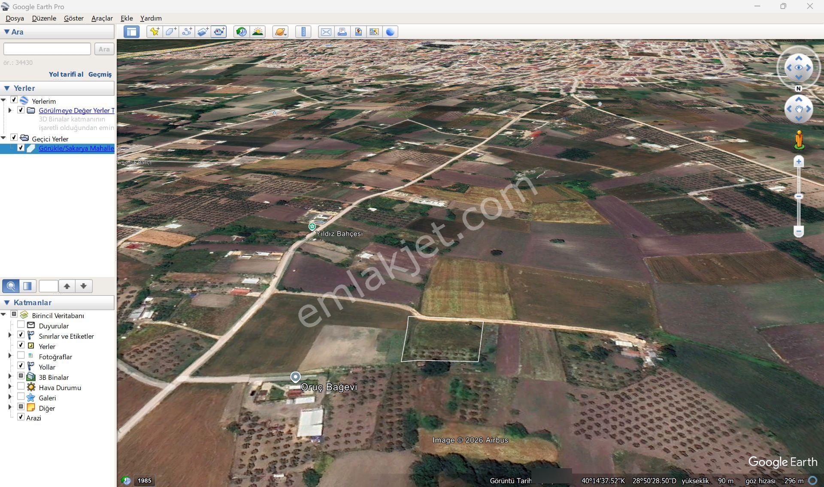The height and width of the screenshot is (487, 824).
Task: Click the zoom slider handle
Action: pyautogui.click(x=799, y=196)
